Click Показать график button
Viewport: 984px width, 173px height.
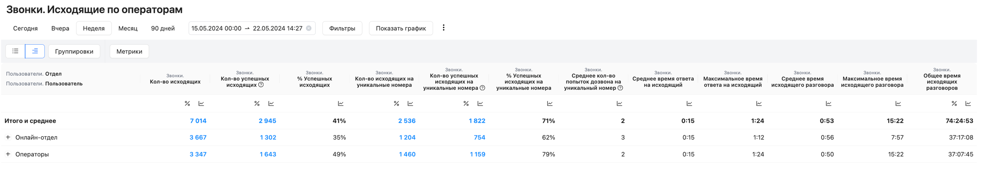coord(400,29)
